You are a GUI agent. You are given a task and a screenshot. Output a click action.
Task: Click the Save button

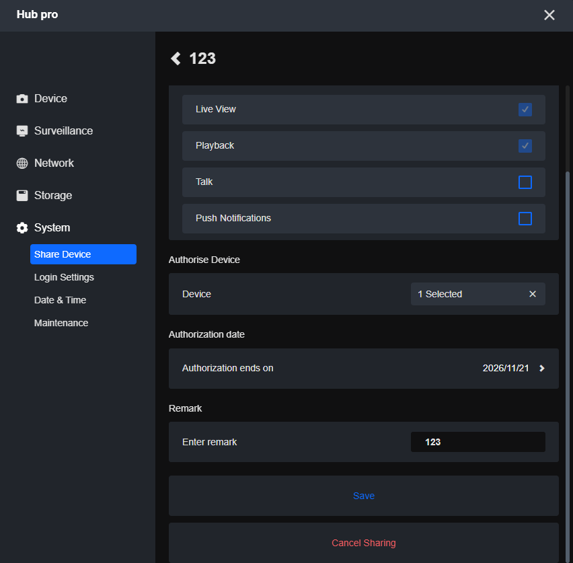[x=364, y=496]
